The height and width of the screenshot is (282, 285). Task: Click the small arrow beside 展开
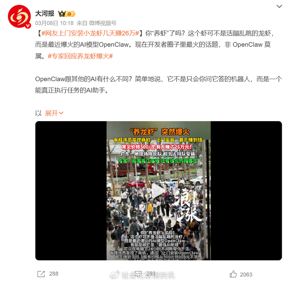click(61, 113)
